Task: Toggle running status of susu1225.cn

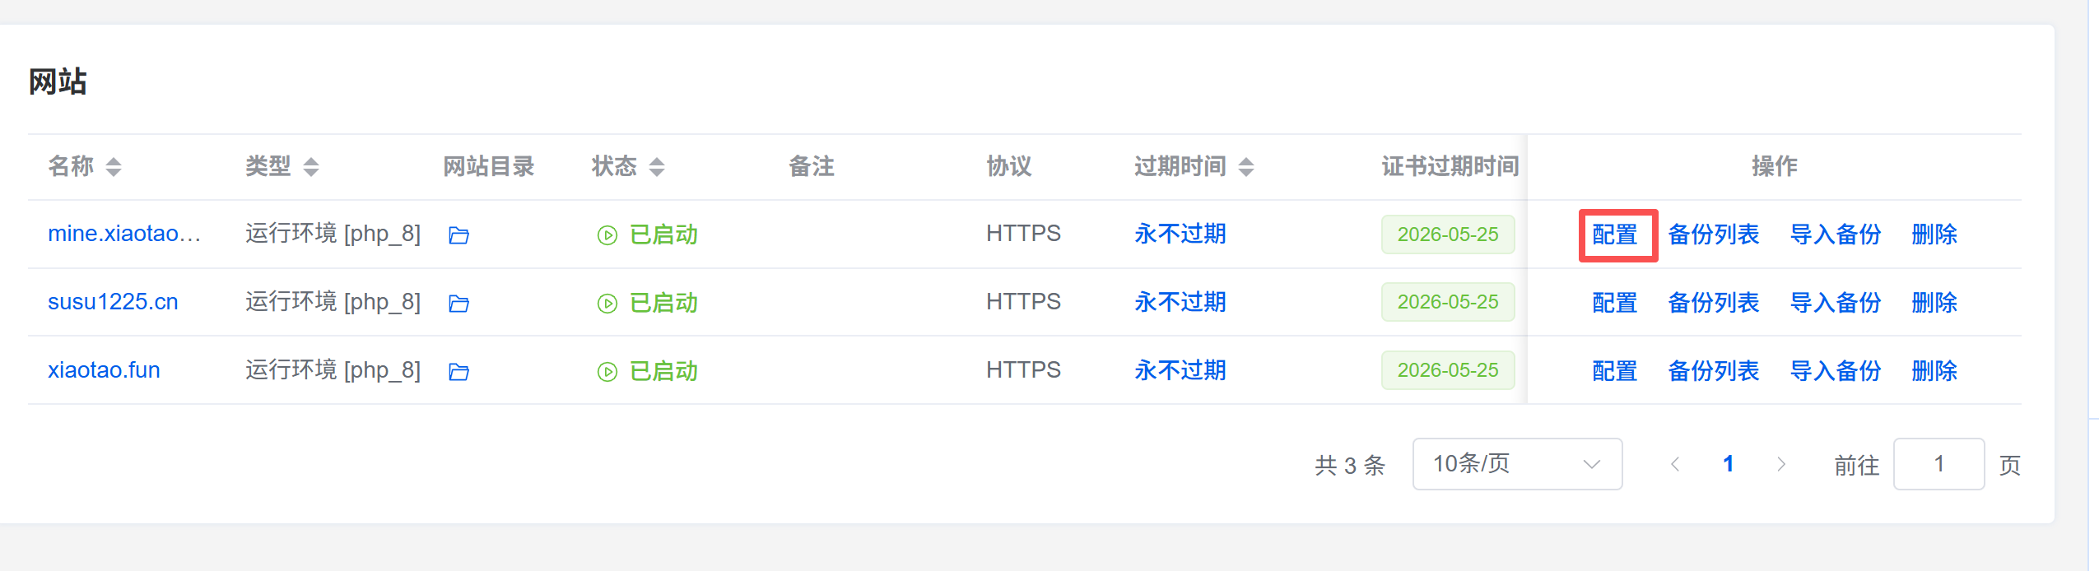Action: 647,304
